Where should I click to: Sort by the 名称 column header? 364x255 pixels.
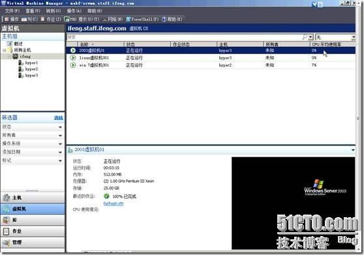(101, 44)
